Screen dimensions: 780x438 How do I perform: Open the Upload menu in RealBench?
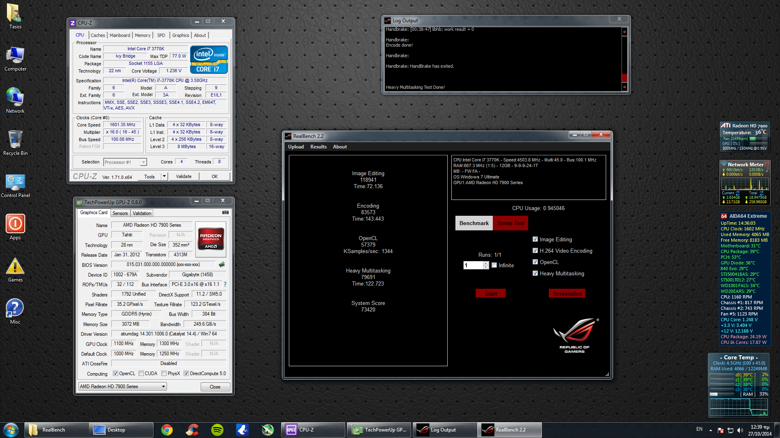pos(296,147)
